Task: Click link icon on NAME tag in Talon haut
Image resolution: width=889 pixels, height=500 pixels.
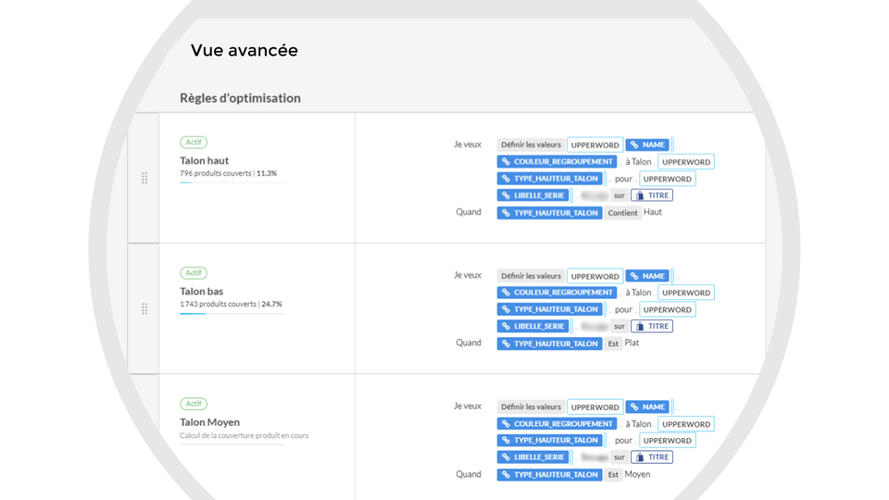Action: pos(634,145)
